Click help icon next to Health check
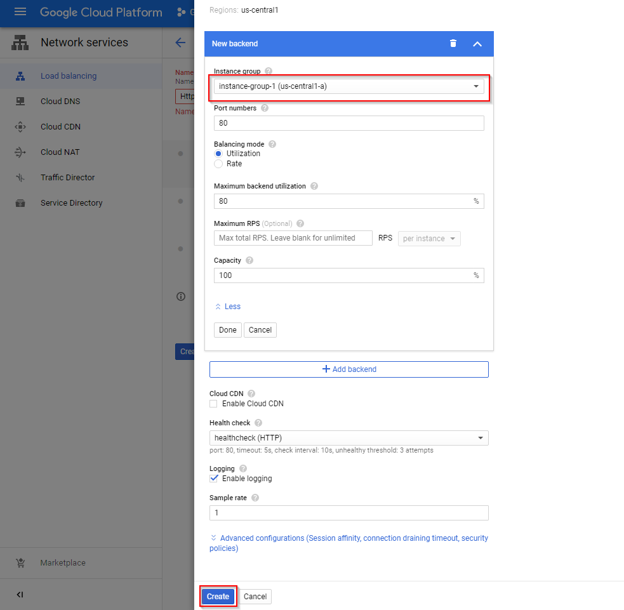Viewport: 624px width, 610px height. [258, 423]
